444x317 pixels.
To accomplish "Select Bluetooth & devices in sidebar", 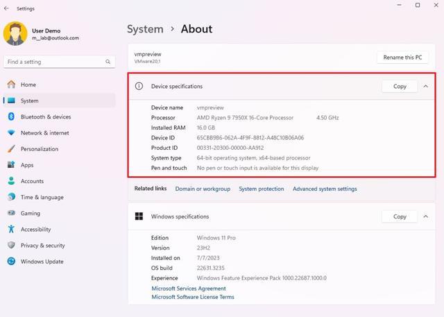I will (x=59, y=117).
